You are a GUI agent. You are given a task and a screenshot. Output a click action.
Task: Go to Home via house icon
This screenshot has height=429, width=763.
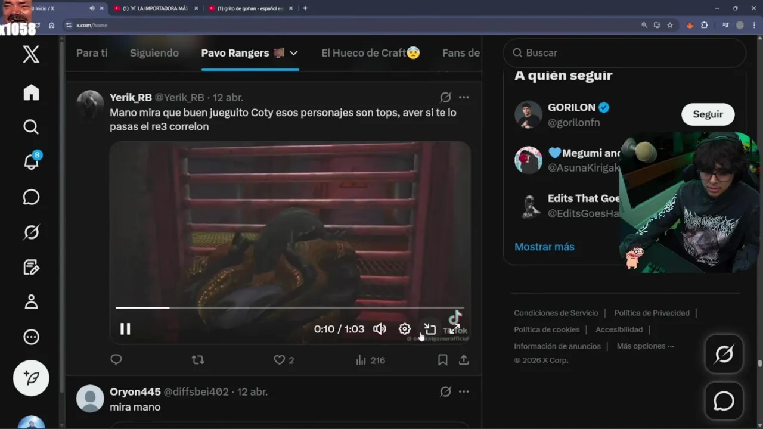tap(31, 92)
